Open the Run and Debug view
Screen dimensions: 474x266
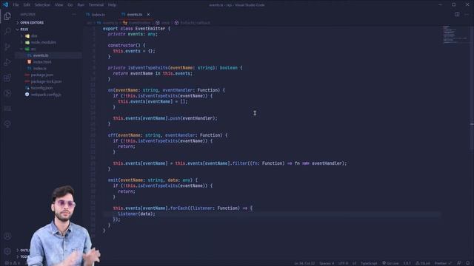tap(7, 62)
